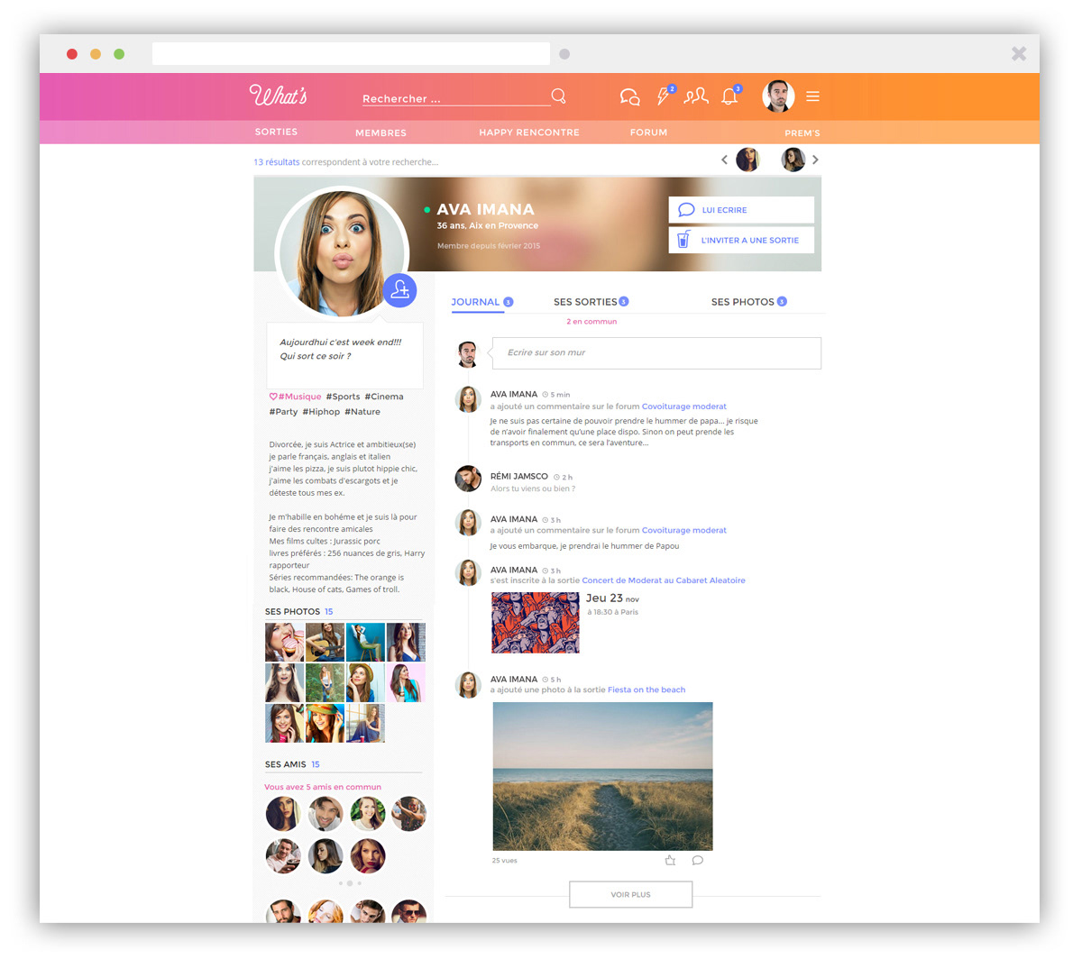The image size is (1082, 959).
Task: Click the #Party hashtag
Action: point(283,412)
